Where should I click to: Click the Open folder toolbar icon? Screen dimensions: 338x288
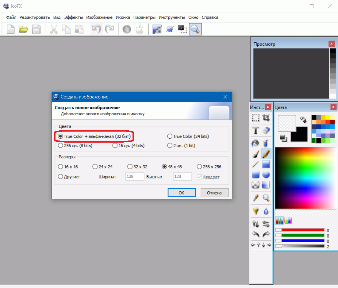pos(23,29)
